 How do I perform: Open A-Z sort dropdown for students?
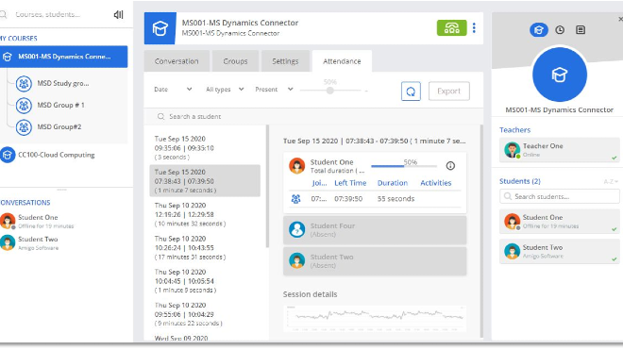[611, 181]
